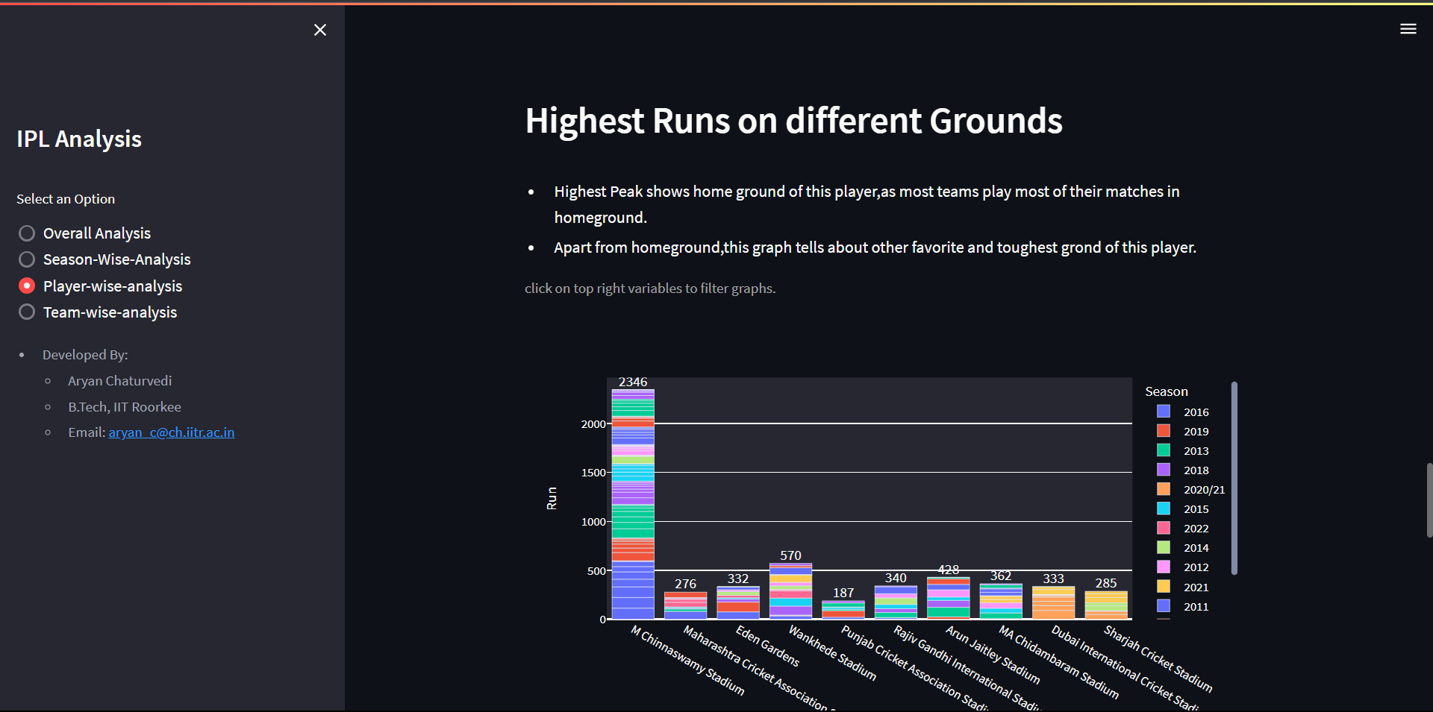Choose Team-wise-analysis in the sidebar
Viewport: 1433px width, 712px height.
(26, 312)
